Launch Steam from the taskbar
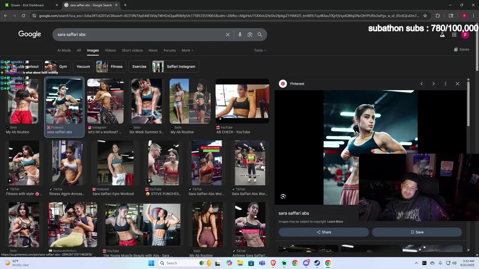 pos(317,263)
